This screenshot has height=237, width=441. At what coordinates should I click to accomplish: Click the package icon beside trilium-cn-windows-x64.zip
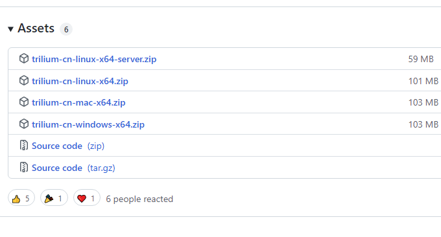[x=24, y=124]
